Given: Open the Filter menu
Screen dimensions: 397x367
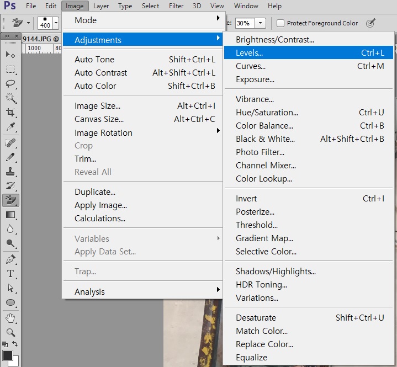Looking at the screenshot, I should [176, 6].
